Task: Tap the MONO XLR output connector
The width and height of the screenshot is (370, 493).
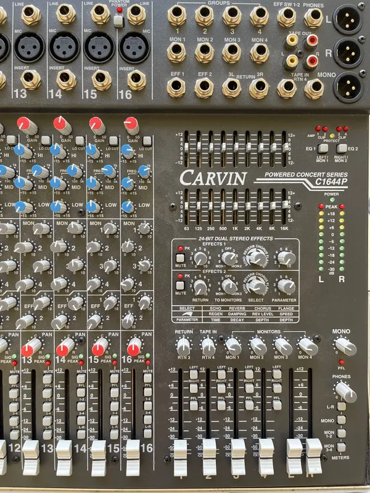Action: [348, 87]
